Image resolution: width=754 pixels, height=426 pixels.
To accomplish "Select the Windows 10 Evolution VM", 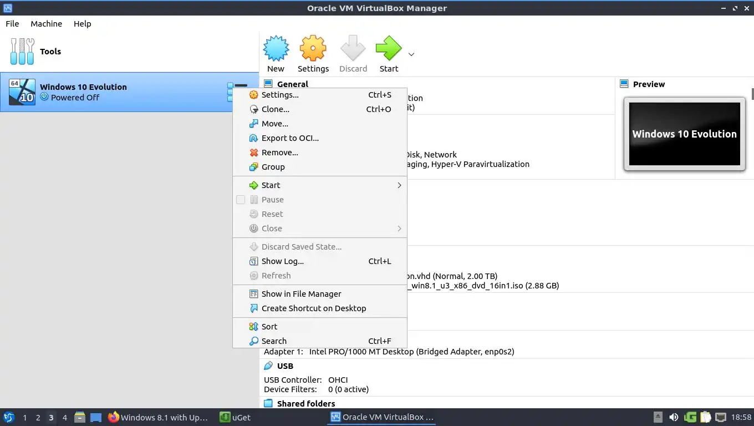I will [x=129, y=92].
